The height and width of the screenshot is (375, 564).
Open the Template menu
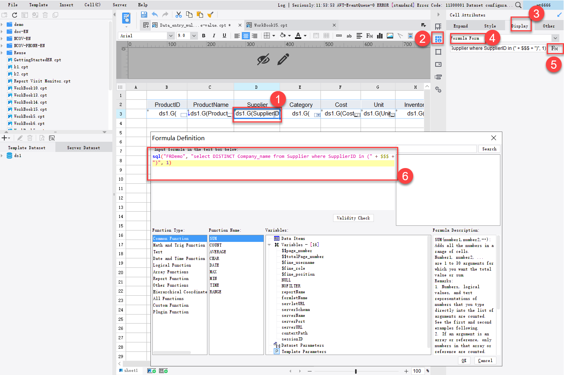(x=38, y=5)
